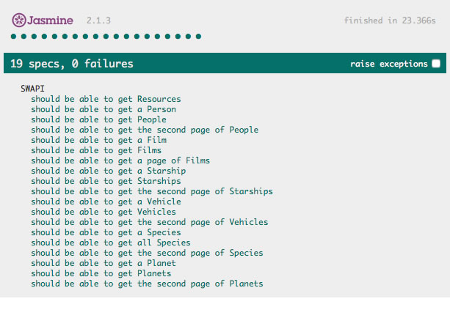Click the second green spec result dot
Screen dimensions: 450x318
pyautogui.click(x=23, y=37)
